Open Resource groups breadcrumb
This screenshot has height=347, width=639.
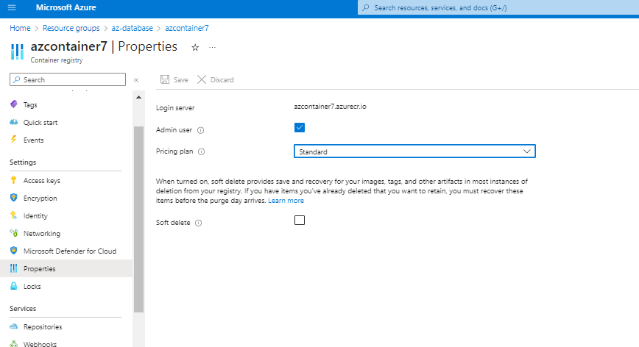pos(71,28)
